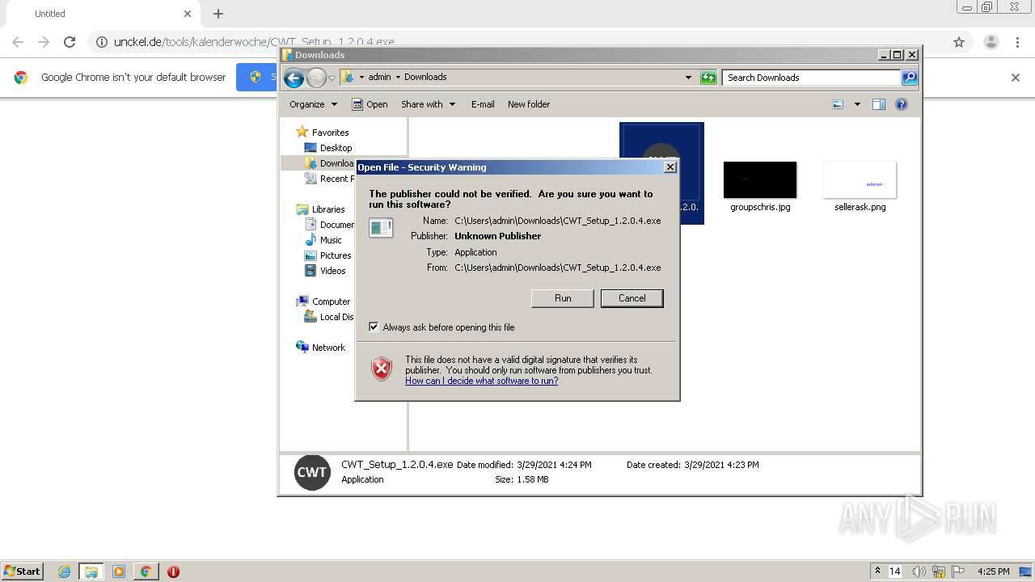Click the CWT application icon in details pane
Viewport: 1035px width, 582px height.
pos(312,472)
